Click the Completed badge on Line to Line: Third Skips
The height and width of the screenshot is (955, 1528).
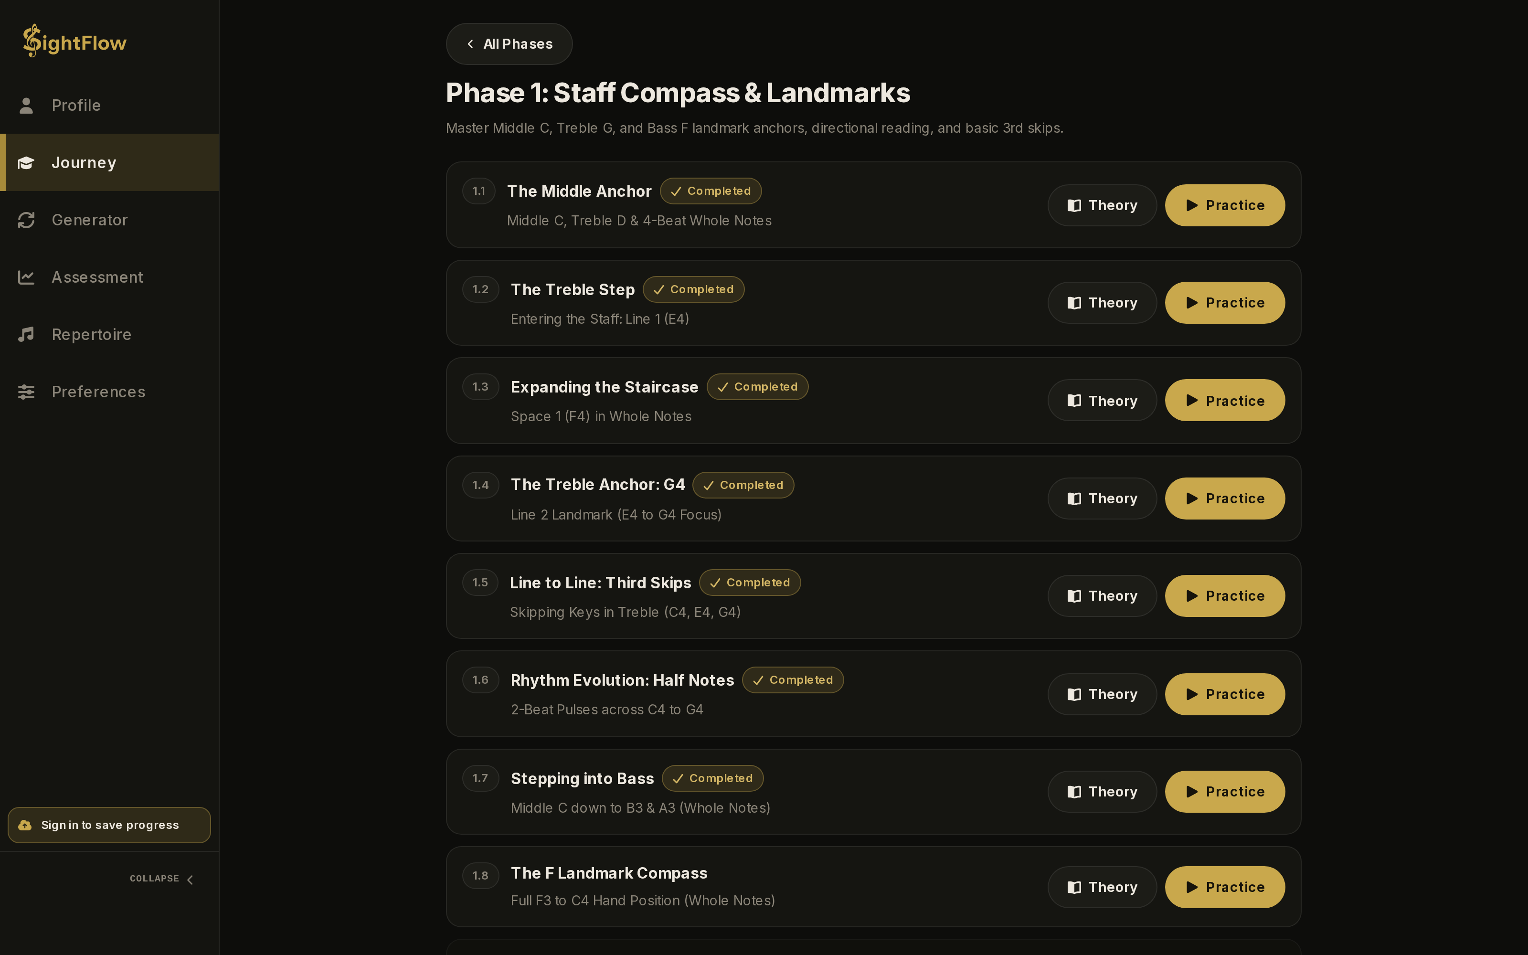coord(750,583)
